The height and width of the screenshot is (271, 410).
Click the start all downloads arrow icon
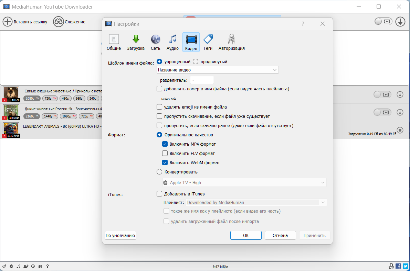(400, 22)
